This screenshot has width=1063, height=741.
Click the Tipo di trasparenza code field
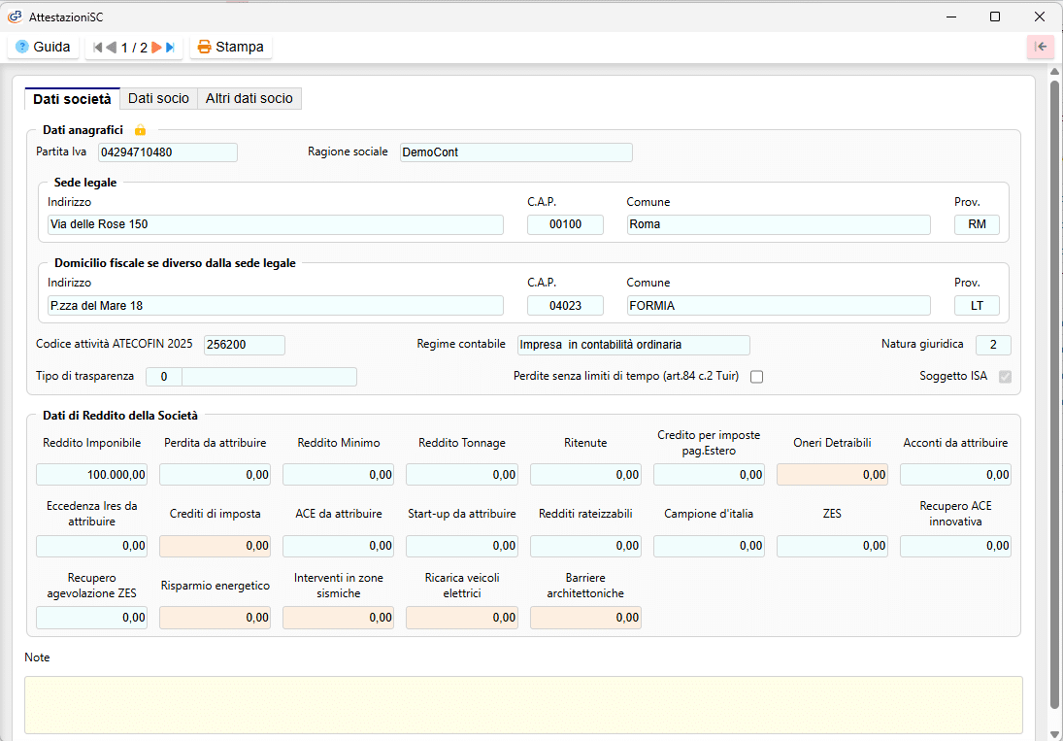[164, 377]
